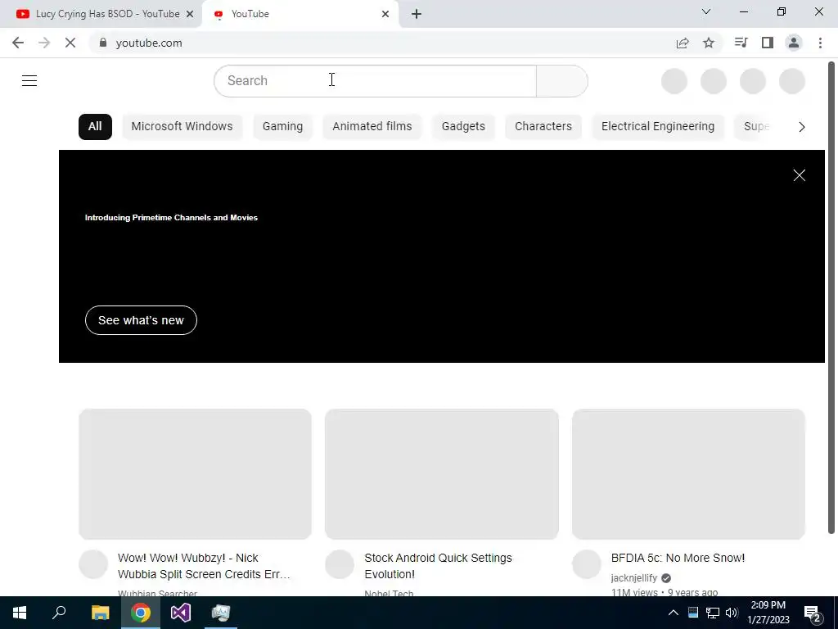
Task: Show hidden system tray icons
Action: pos(674,613)
